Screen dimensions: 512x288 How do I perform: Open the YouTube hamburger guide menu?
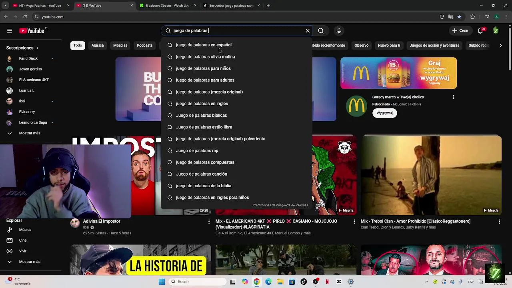pyautogui.click(x=10, y=31)
